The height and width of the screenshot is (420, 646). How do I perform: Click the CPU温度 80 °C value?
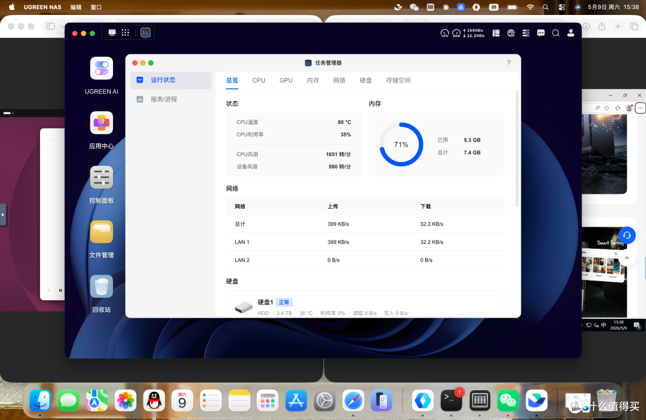pyautogui.click(x=345, y=122)
